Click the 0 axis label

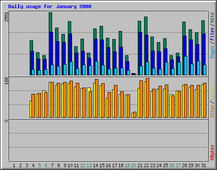[x=6, y=121]
